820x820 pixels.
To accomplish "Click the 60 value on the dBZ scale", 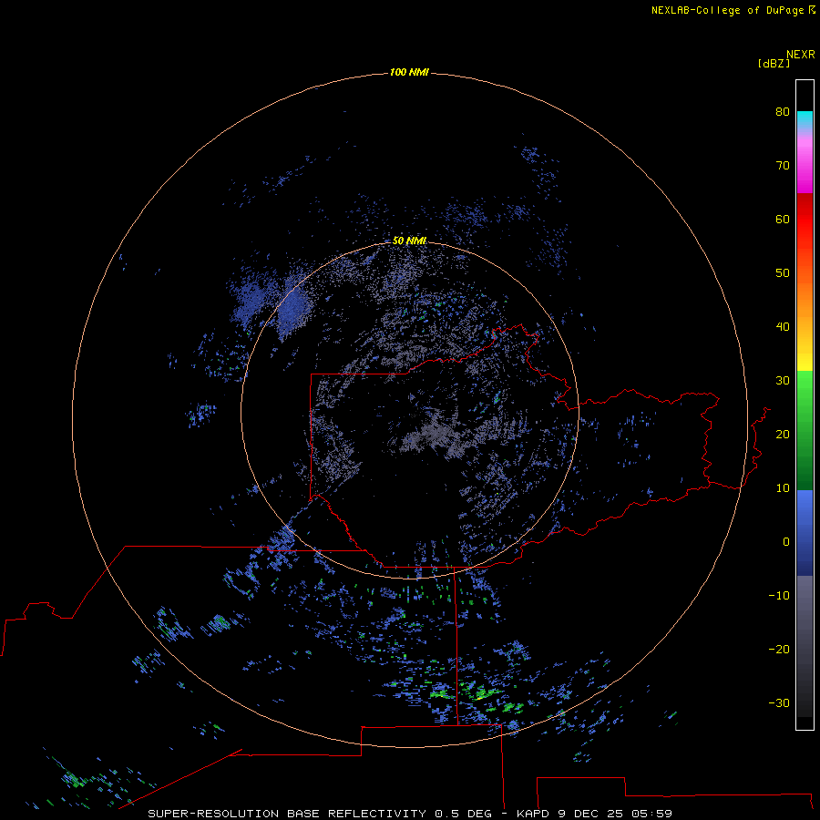I will [783, 219].
